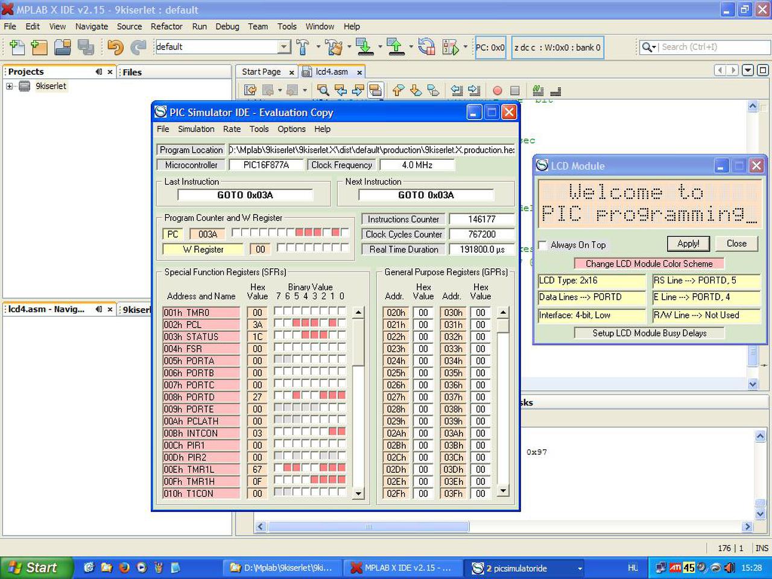Switch to the Start Page tab
The width and height of the screenshot is (772, 579).
click(x=261, y=72)
